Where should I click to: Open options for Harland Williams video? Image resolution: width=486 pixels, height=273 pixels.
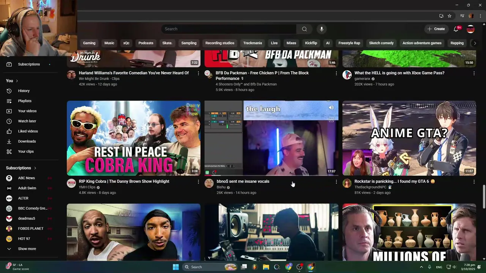pyautogui.click(x=198, y=73)
